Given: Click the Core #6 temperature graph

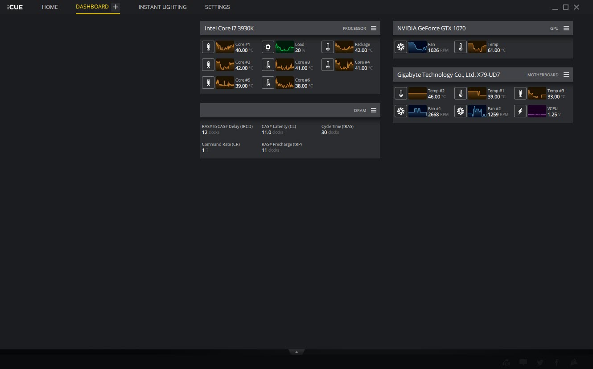Looking at the screenshot, I should point(284,83).
